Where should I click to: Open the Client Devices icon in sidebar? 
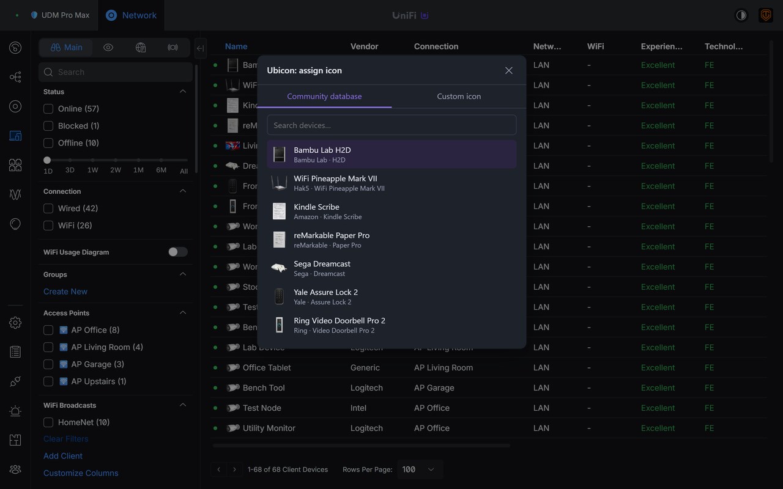15,136
